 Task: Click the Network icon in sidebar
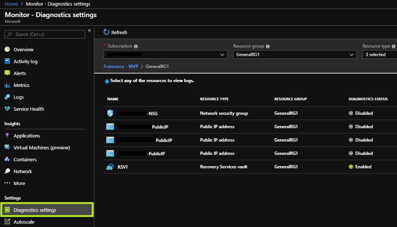tap(7, 171)
